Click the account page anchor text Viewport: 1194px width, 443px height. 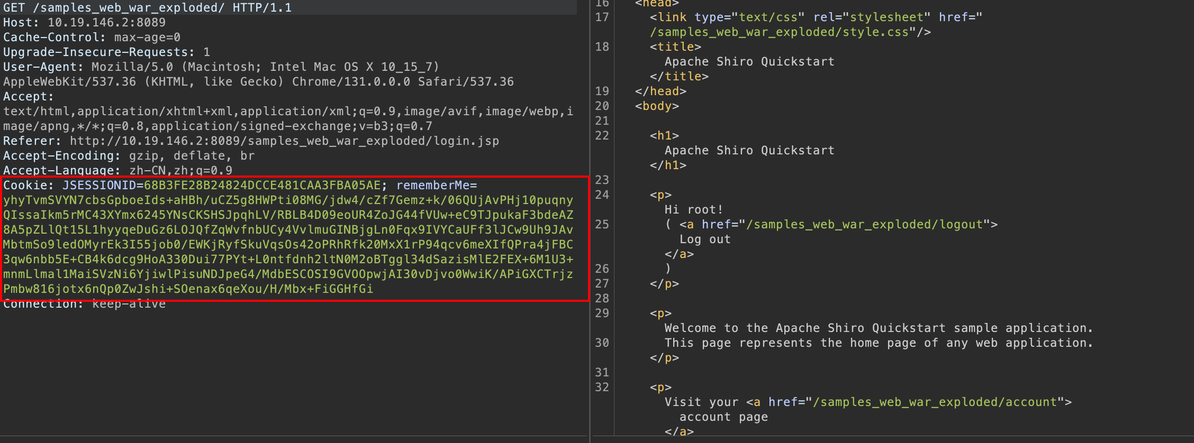click(x=724, y=417)
